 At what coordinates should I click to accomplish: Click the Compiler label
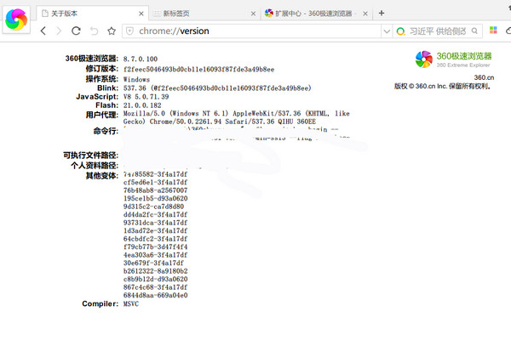coord(100,303)
